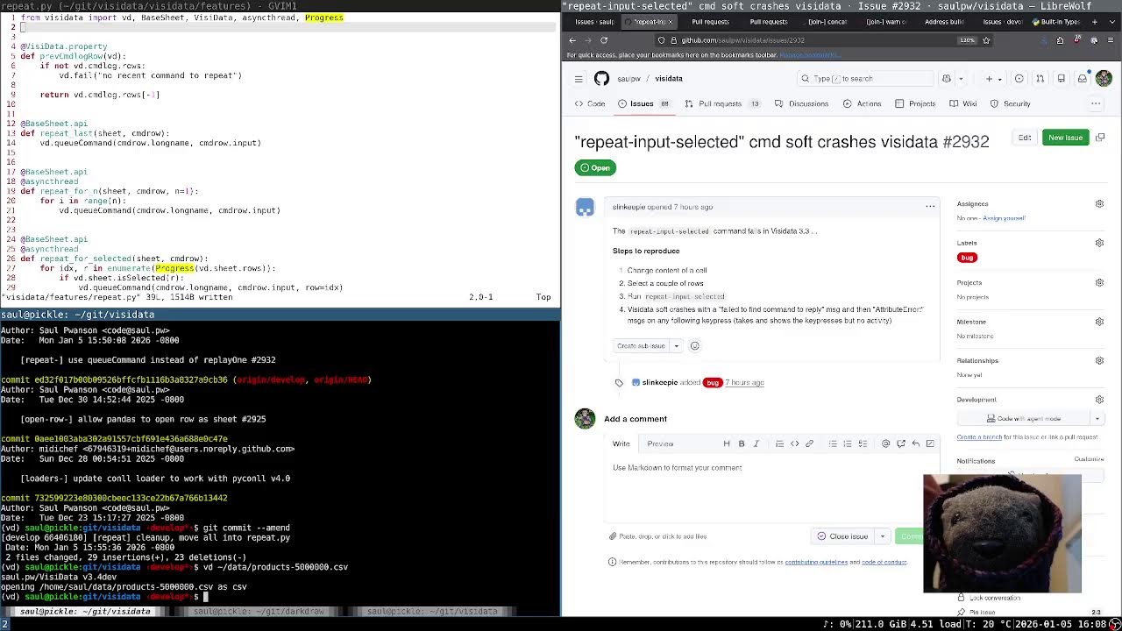Mention a user with the @ icon
The height and width of the screenshot is (631, 1122).
coord(885,443)
